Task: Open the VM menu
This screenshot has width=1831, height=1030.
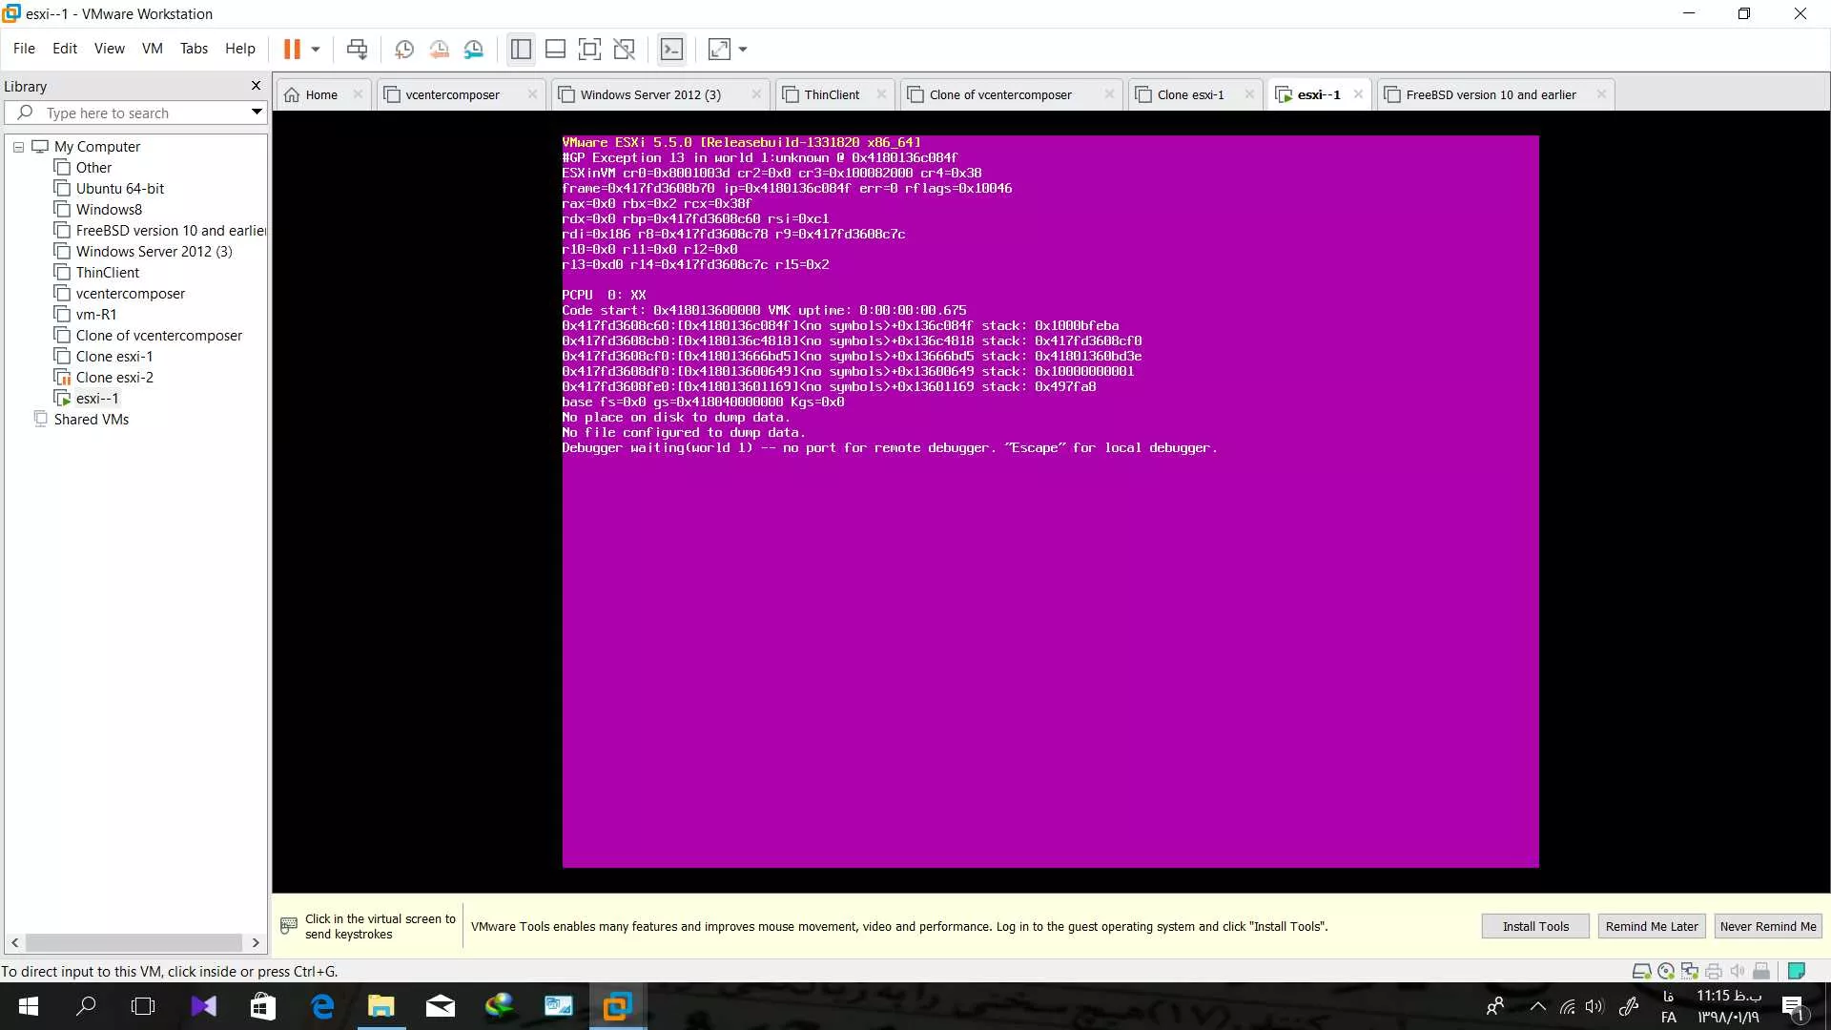Action: 153,48
